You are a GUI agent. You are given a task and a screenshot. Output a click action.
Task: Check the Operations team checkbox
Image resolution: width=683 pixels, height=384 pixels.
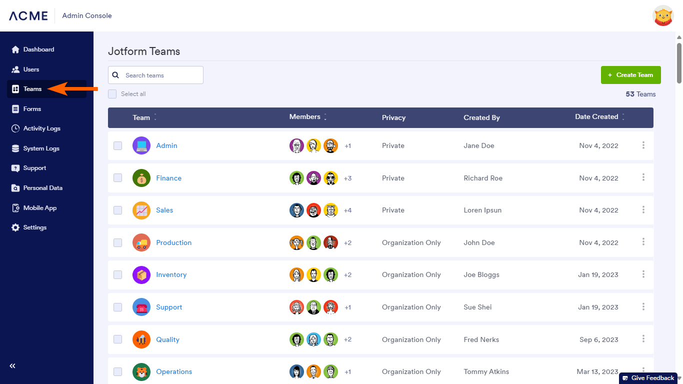pos(118,371)
